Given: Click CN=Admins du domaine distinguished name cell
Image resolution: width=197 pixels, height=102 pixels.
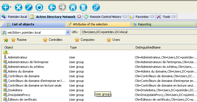Looking at the screenshot, I should tap(166, 71).
